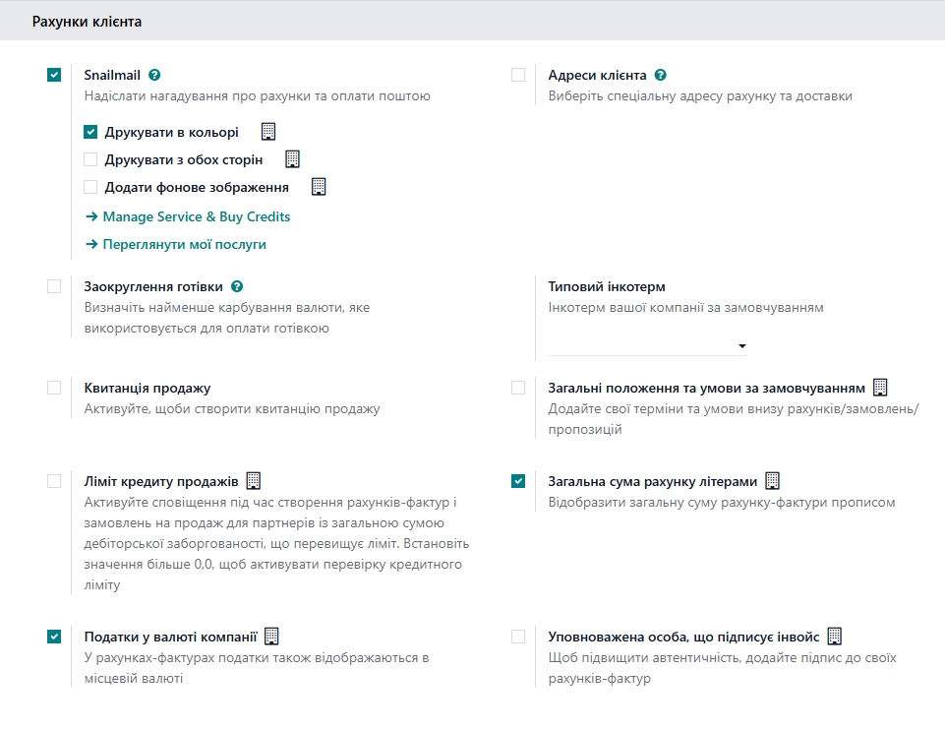
Task: Open the Snailmail help question mark icon
Action: (154, 76)
